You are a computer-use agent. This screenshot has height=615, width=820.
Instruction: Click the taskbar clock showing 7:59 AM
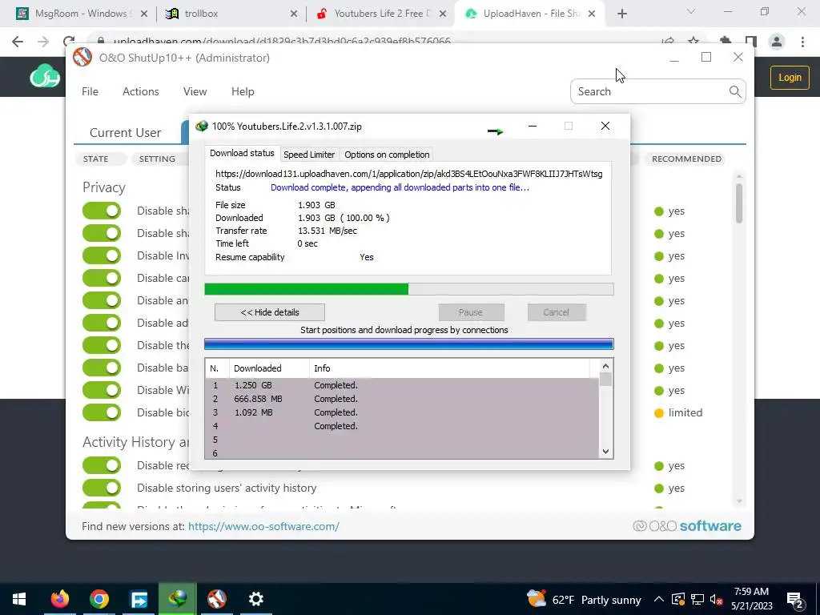point(751,599)
